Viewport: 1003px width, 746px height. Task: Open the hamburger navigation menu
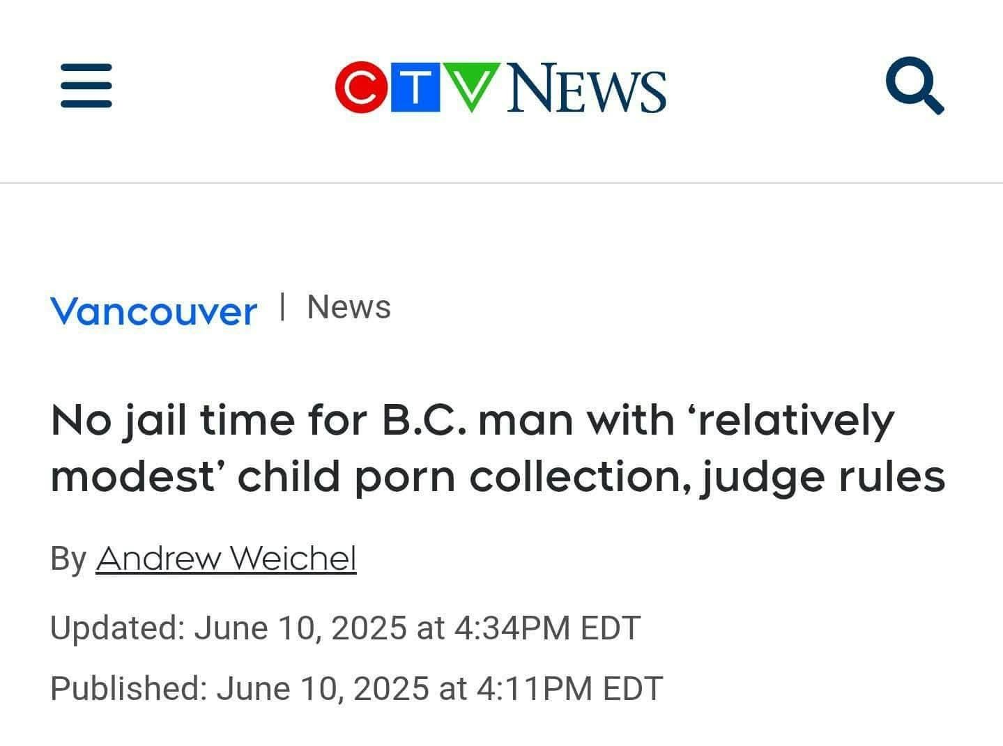(x=86, y=86)
